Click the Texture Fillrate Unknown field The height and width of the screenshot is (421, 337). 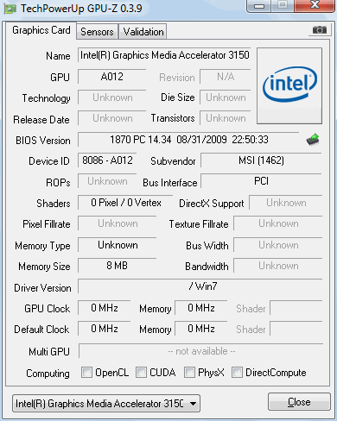point(278,223)
